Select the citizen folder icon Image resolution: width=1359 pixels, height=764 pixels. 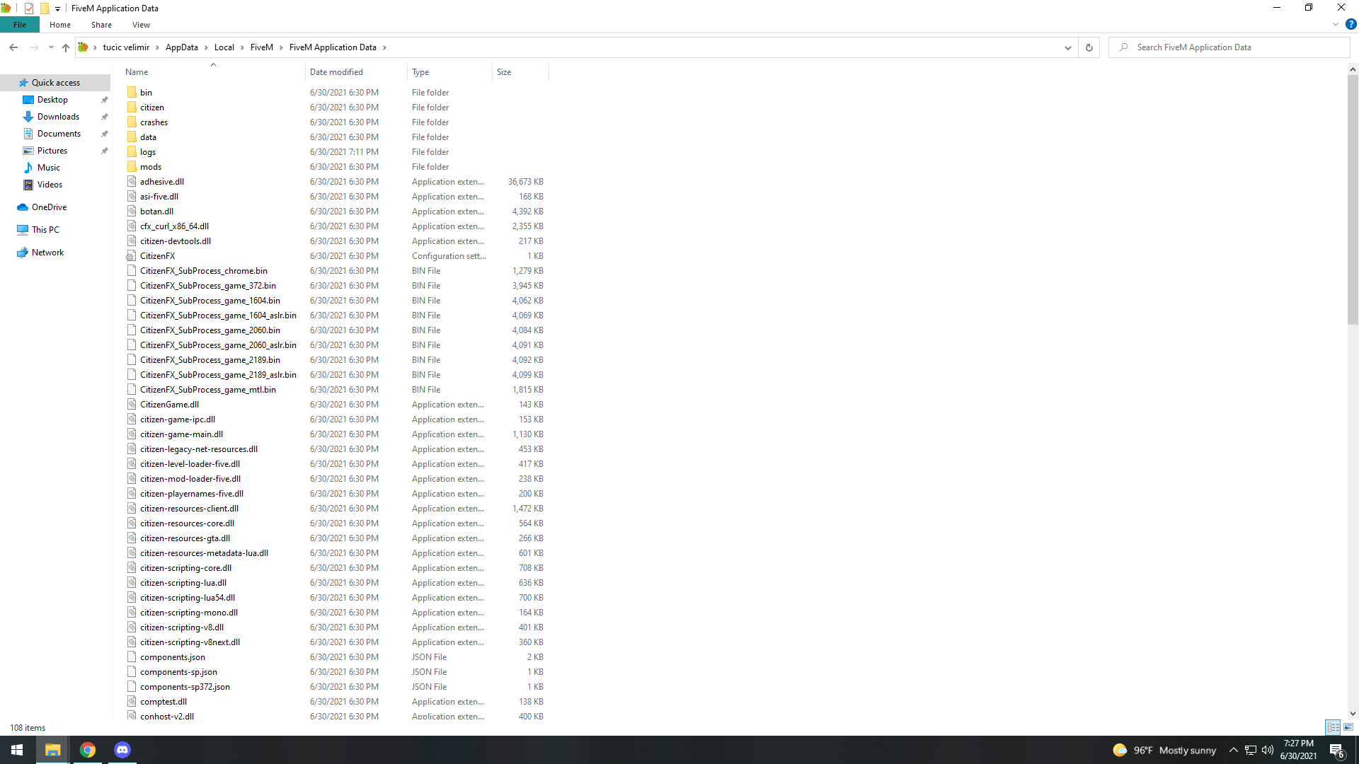coord(132,108)
